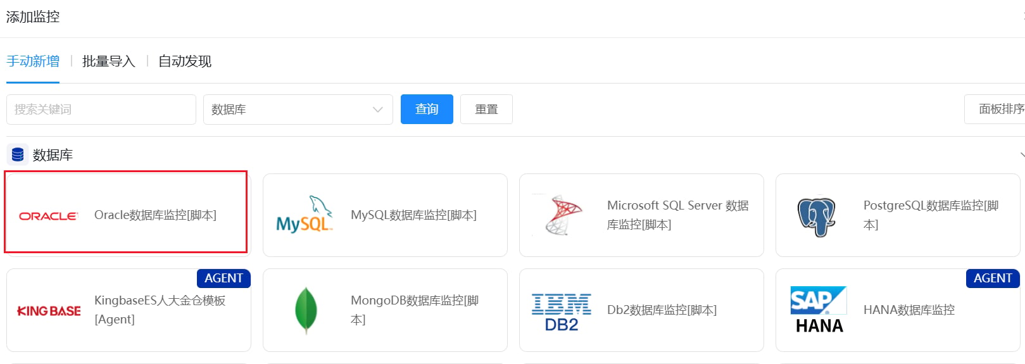1025x364 pixels.
Task: Click the 数据库 section heading
Action: [x=53, y=155]
